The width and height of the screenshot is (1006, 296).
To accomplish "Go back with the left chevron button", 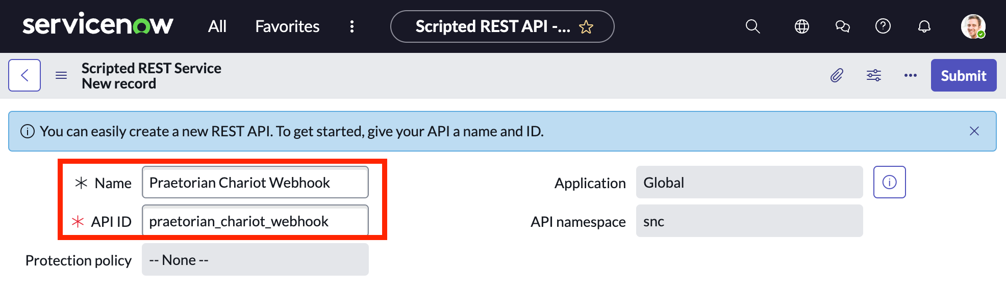I will pyautogui.click(x=24, y=75).
